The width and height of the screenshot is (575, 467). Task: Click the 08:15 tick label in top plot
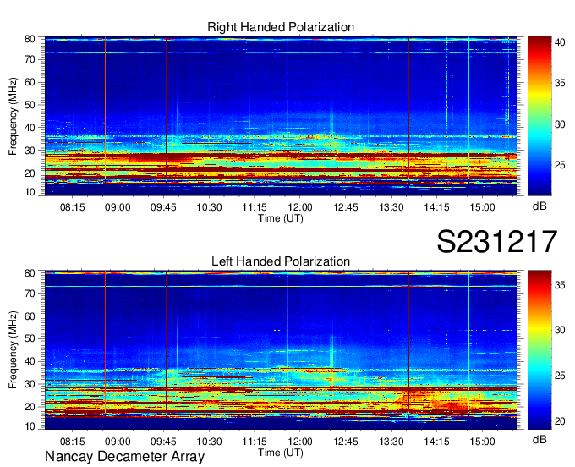(x=72, y=207)
